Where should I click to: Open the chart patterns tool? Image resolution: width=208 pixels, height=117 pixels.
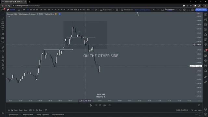click(x=3, y=34)
